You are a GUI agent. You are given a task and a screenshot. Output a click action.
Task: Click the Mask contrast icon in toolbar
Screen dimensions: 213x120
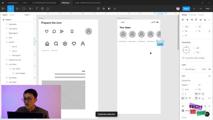point(109,9)
